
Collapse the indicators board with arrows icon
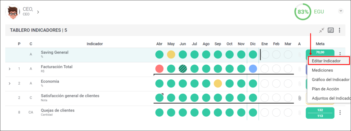click(x=322, y=30)
